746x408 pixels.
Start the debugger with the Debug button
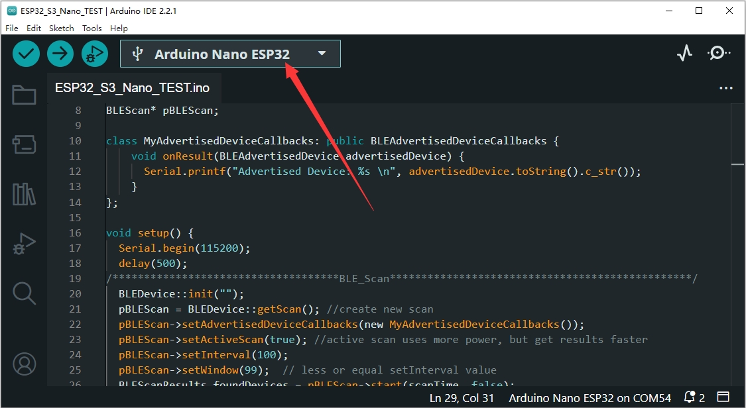(x=95, y=54)
